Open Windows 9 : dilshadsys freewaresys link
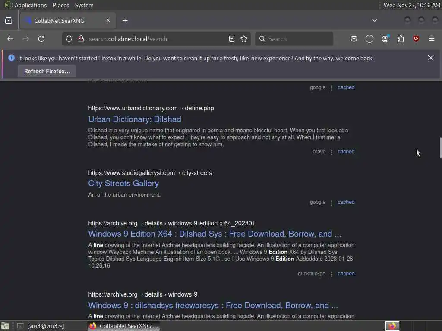The height and width of the screenshot is (331, 442). click(213, 306)
